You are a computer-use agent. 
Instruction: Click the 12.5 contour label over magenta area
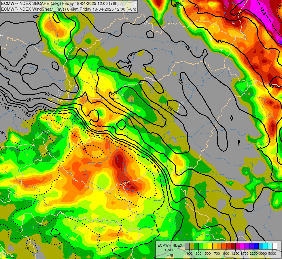point(263,11)
